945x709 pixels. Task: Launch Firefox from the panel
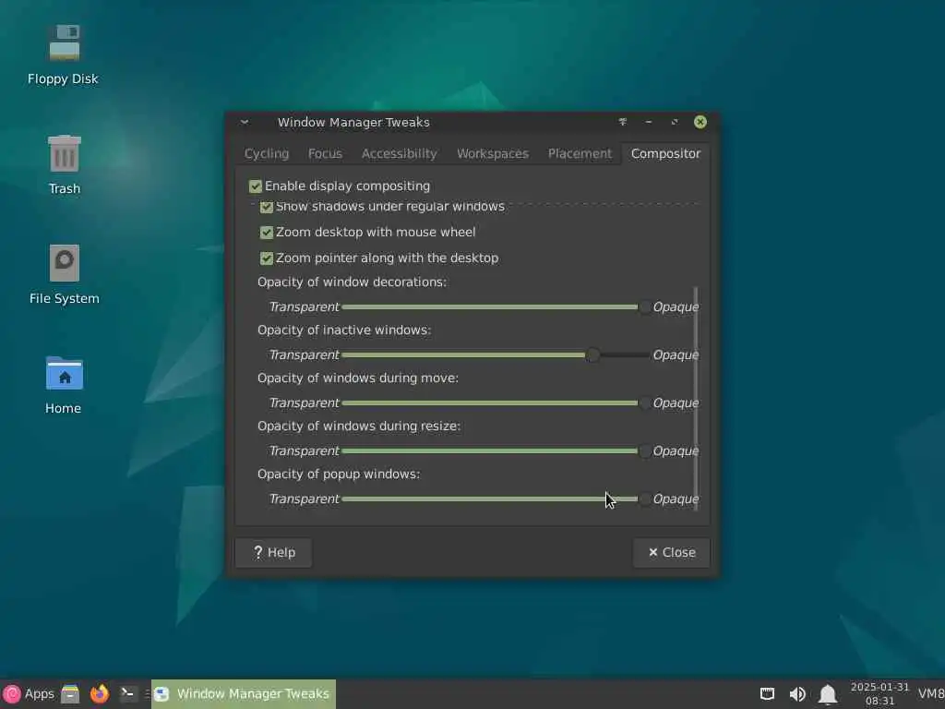100,694
